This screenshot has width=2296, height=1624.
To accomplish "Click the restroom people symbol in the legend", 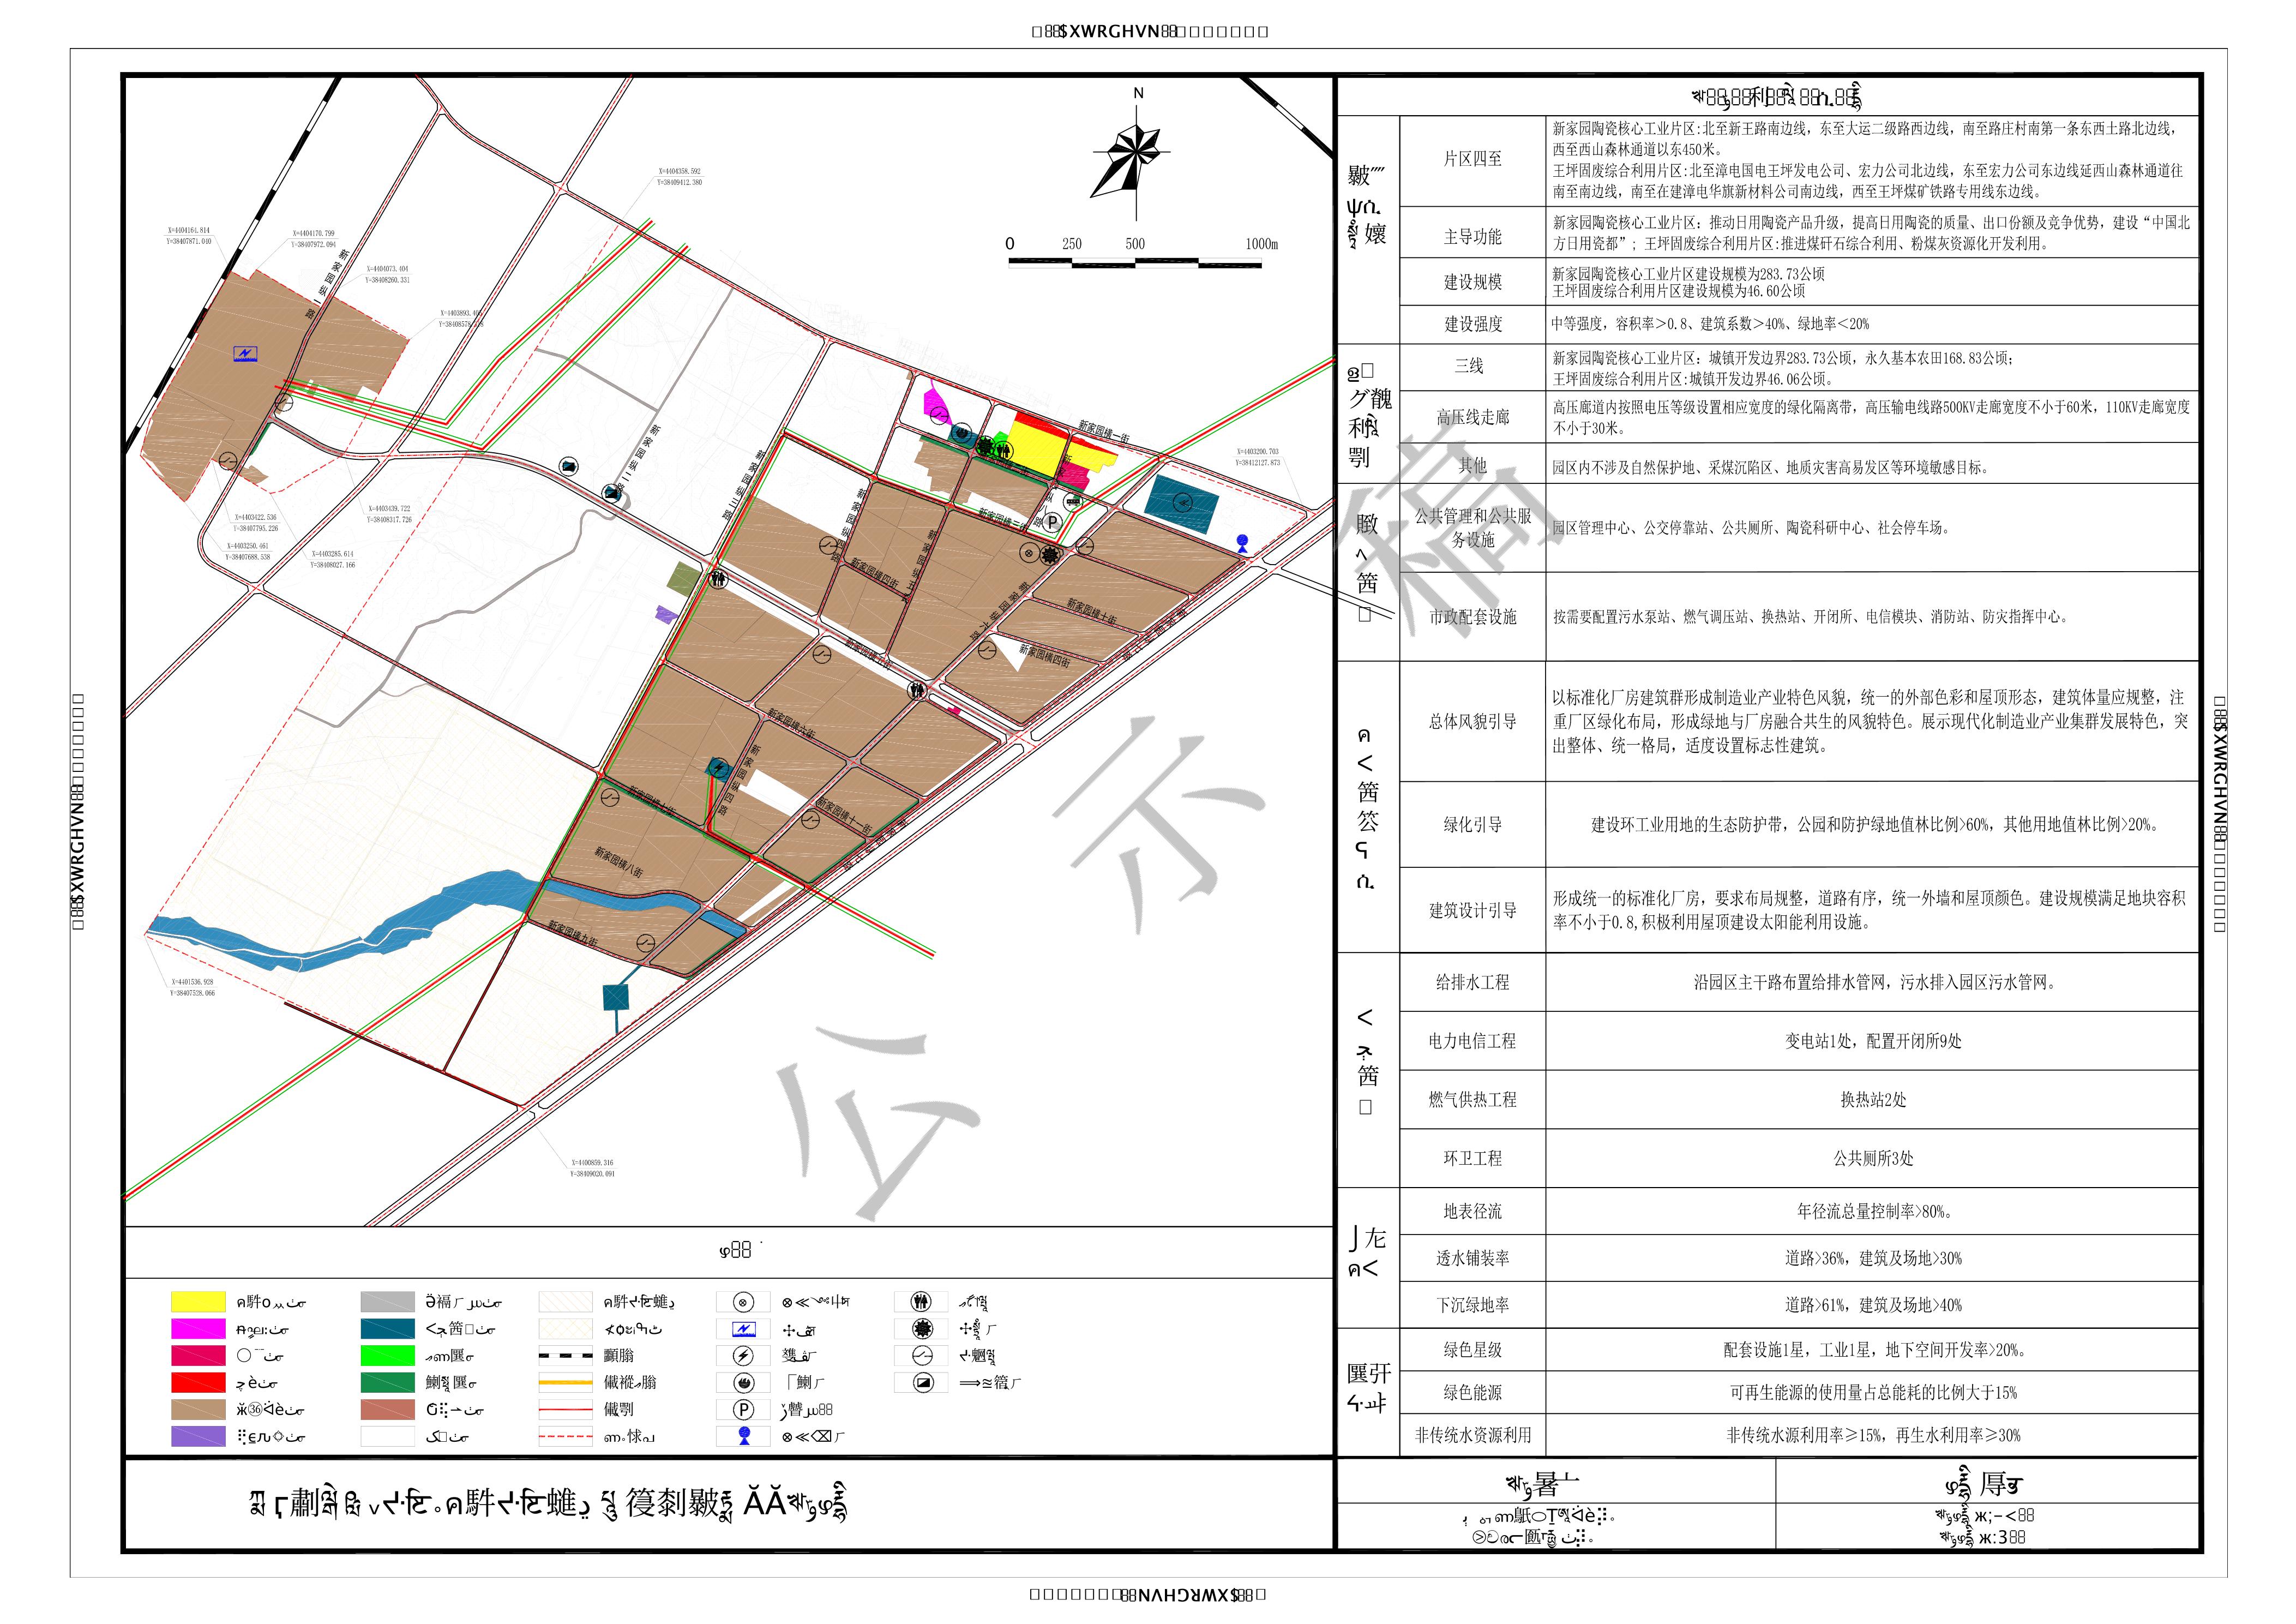I will click(x=921, y=1302).
